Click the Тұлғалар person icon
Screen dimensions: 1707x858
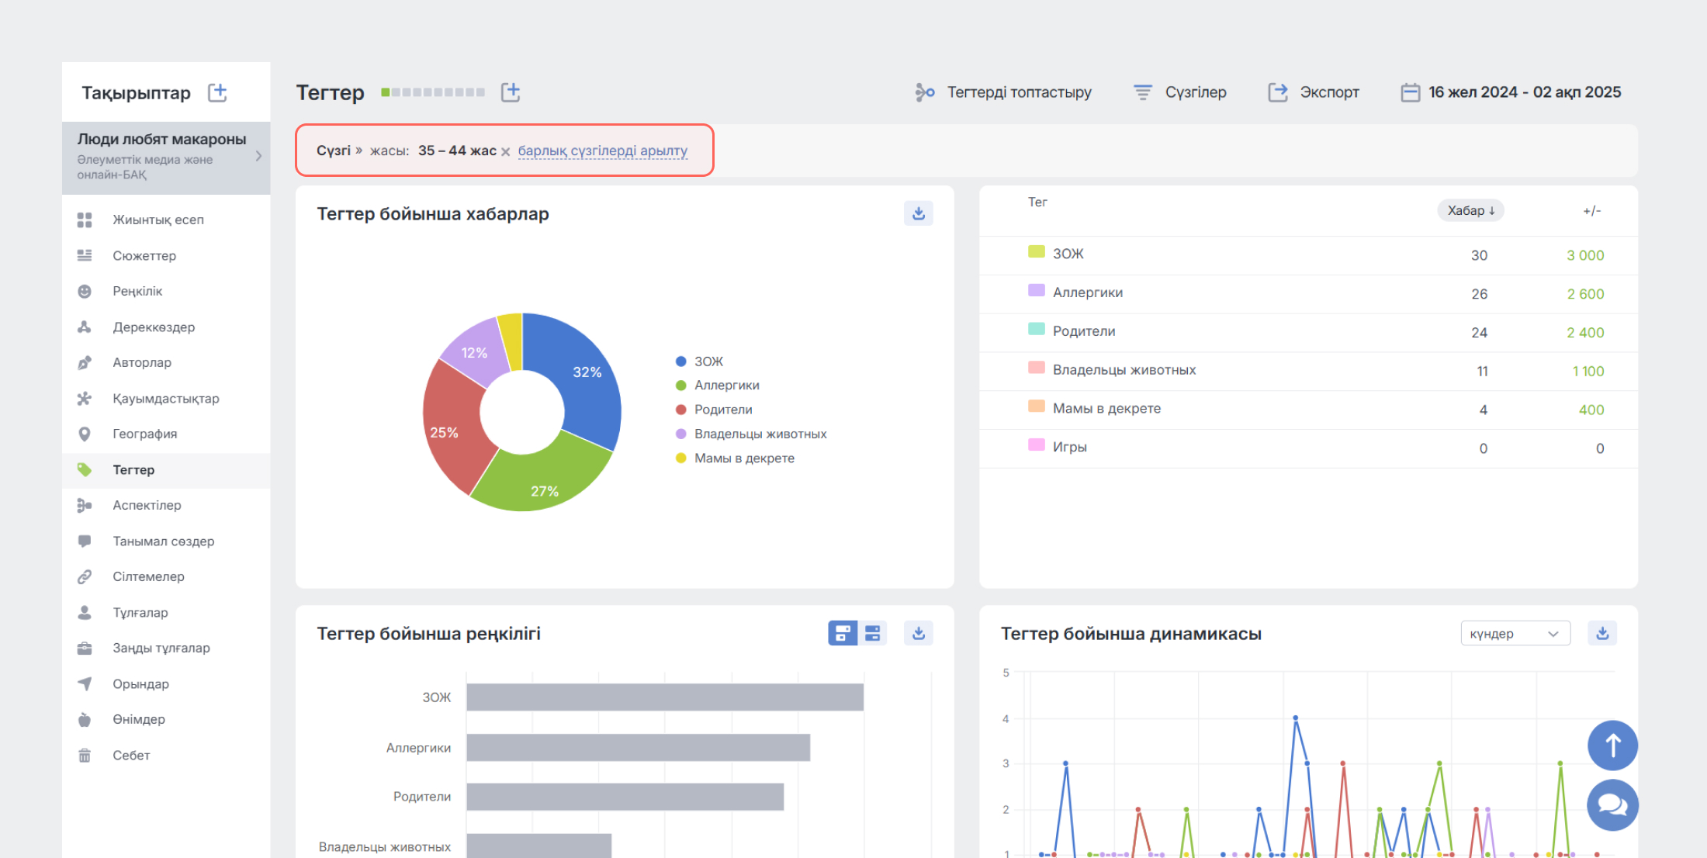tap(85, 612)
